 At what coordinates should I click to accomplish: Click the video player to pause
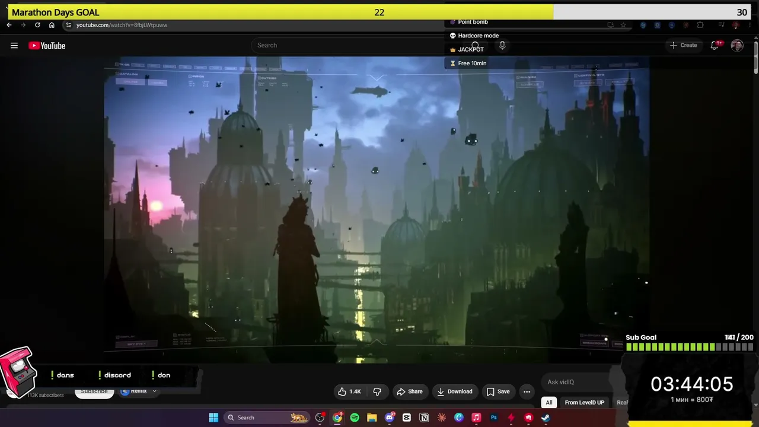(377, 209)
